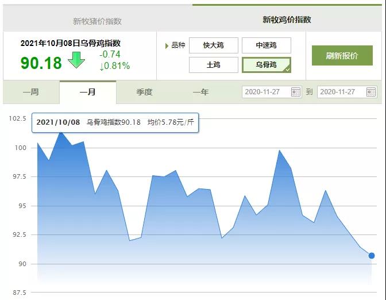Click the chart tooltip showing 均价5.78元/斤
The height and width of the screenshot is (300, 386).
[x=115, y=122]
